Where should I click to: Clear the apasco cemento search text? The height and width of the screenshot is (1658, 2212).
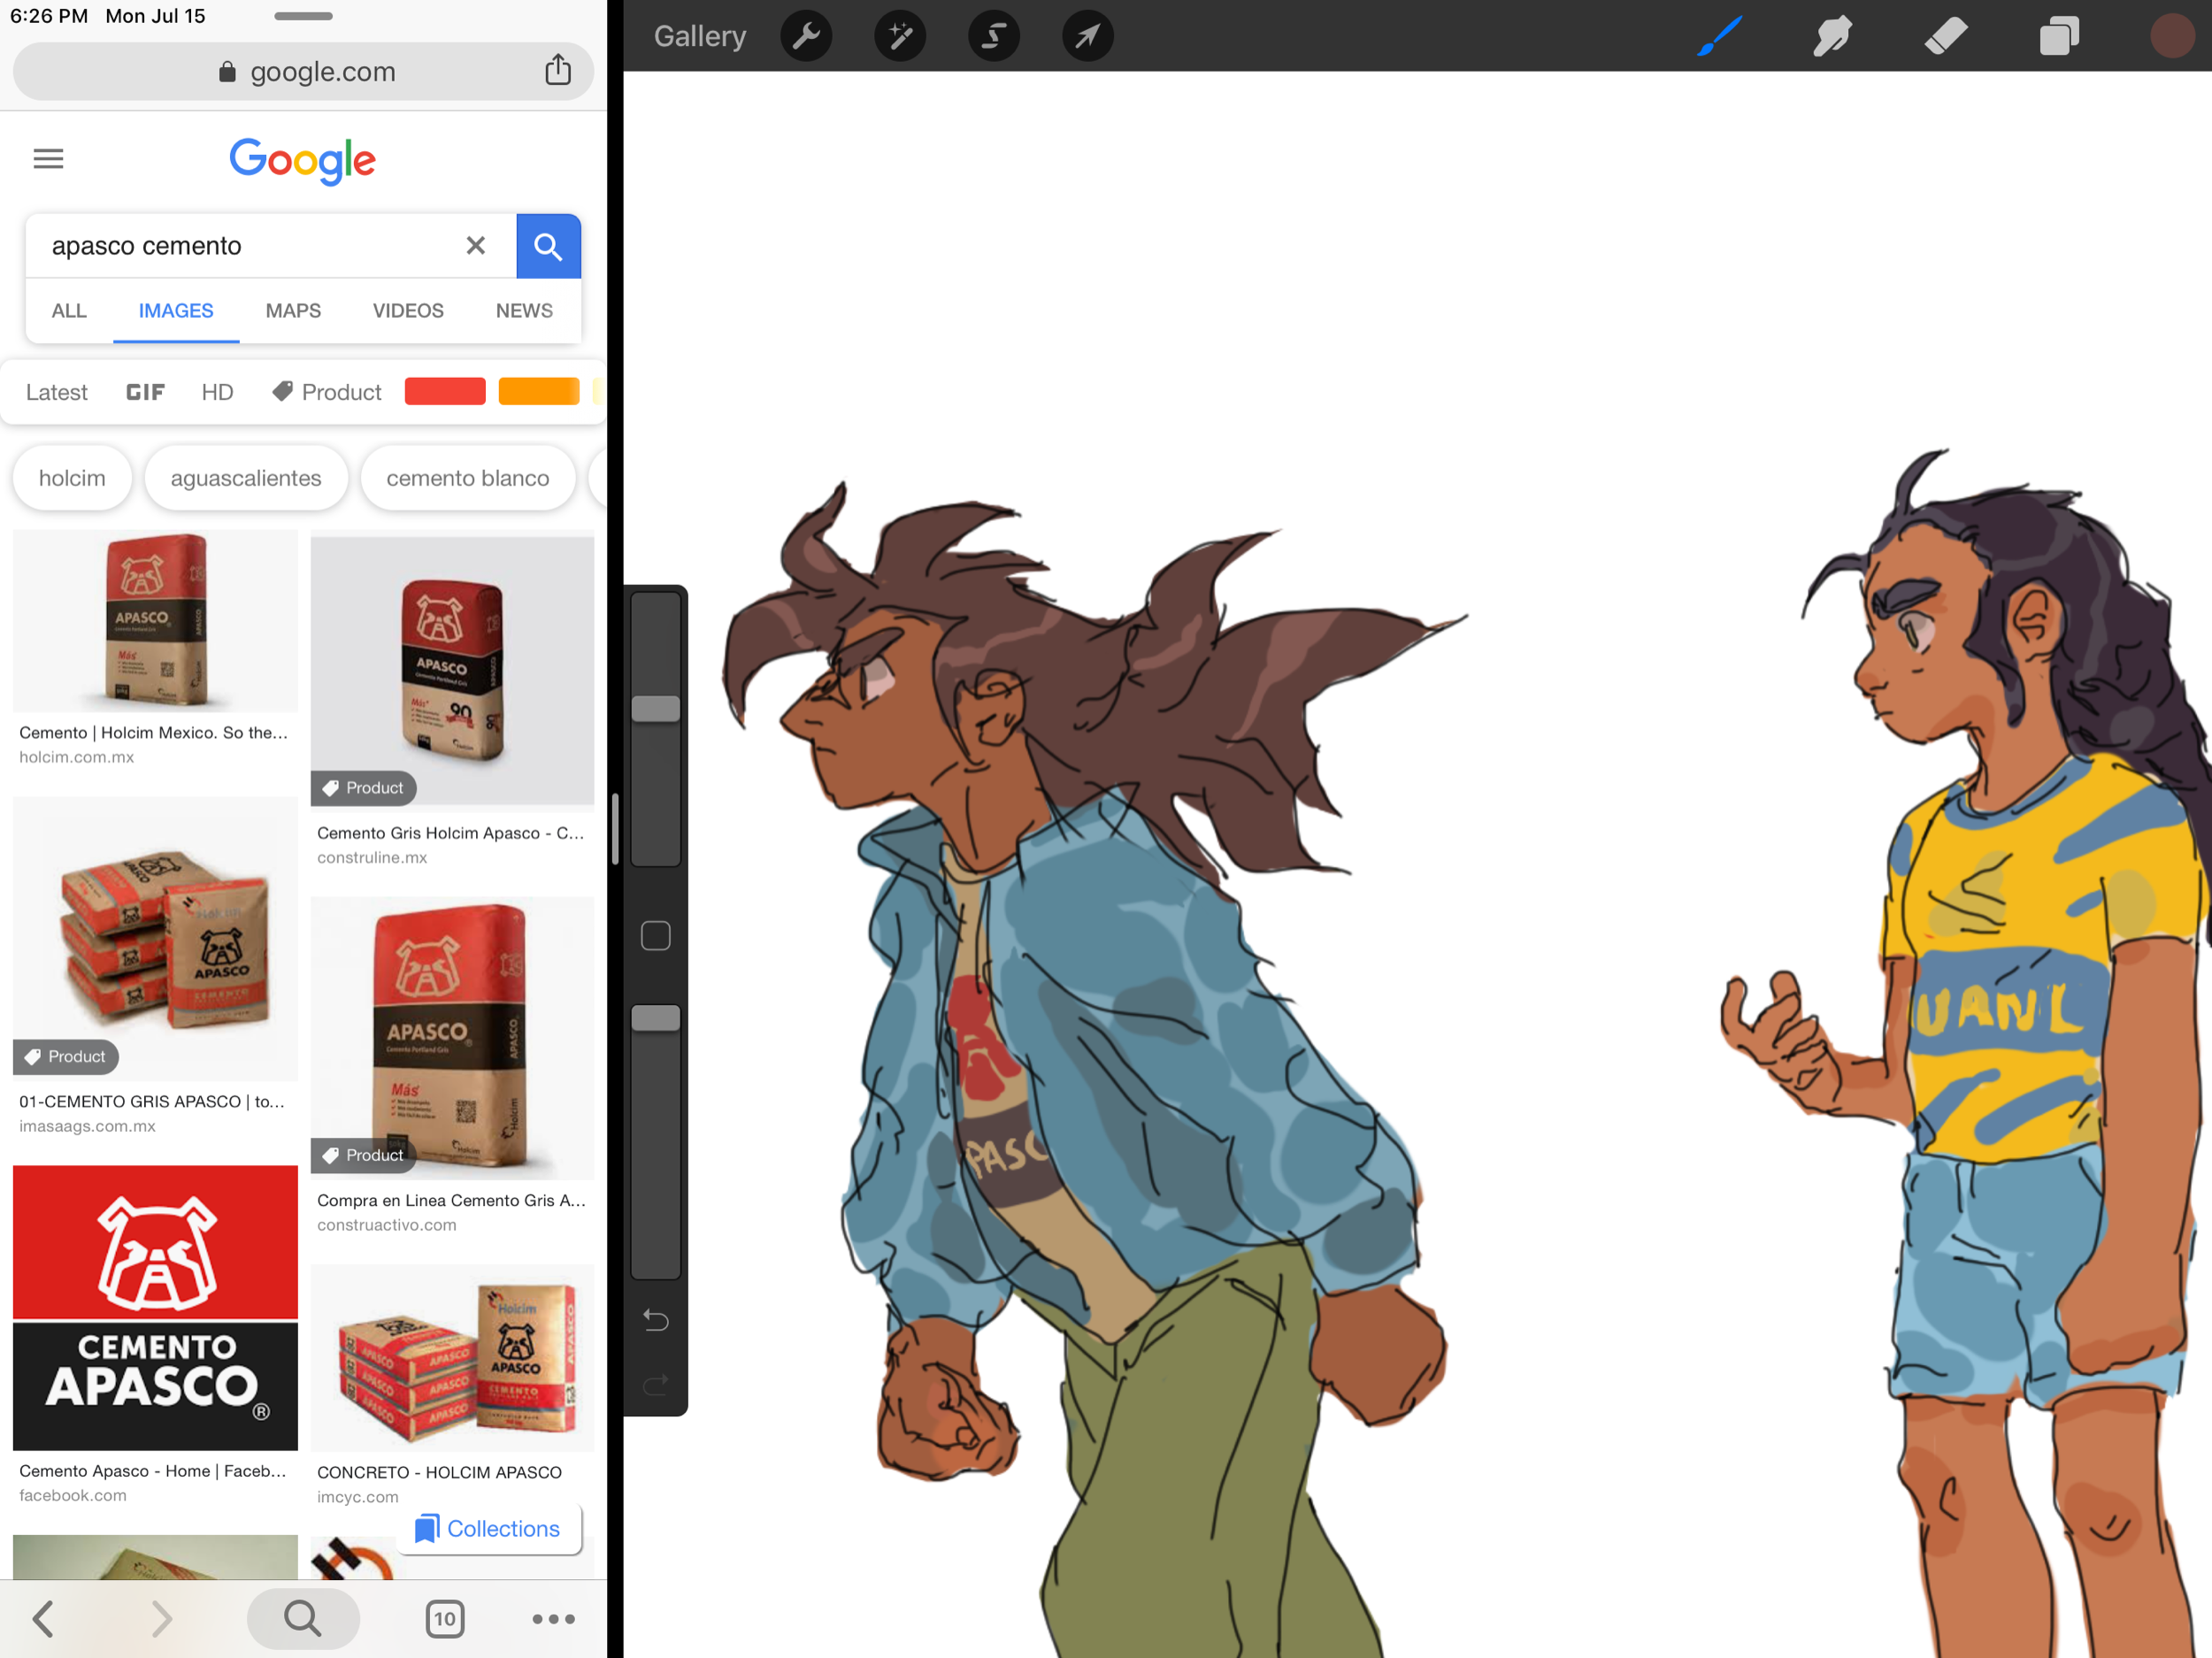pyautogui.click(x=476, y=246)
